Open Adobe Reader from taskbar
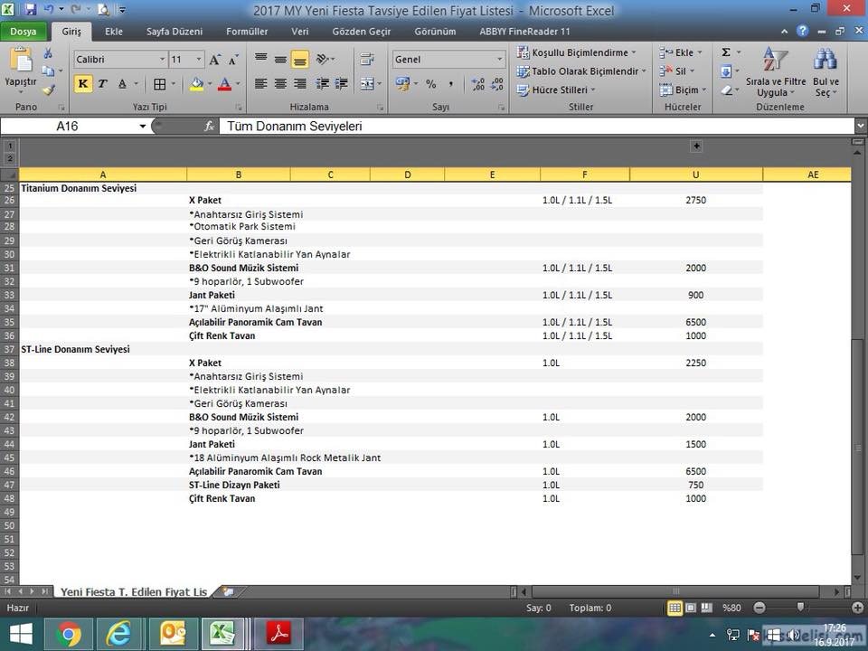This screenshot has height=651, width=868. (x=279, y=635)
